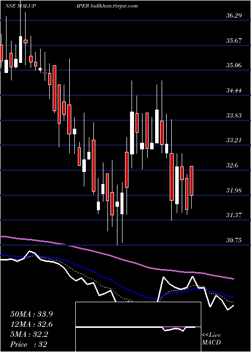Screen dimensions: 251x352
Task: Click the 12MA : 32.6 readout
Action: tap(31, 324)
